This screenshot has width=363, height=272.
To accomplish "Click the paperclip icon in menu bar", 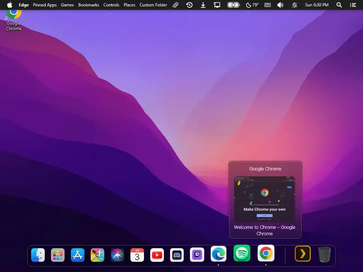I will [175, 5].
